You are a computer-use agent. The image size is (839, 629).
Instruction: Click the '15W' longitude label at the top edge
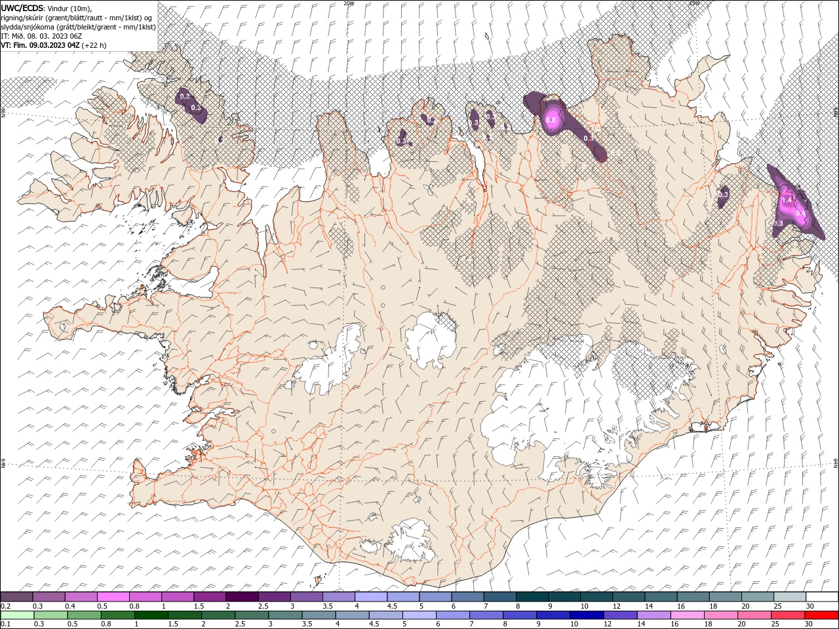pos(694,3)
